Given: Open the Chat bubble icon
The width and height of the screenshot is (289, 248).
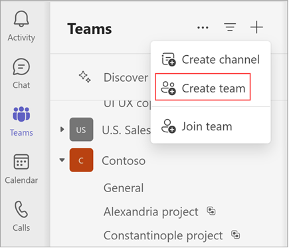Looking at the screenshot, I should point(21,66).
